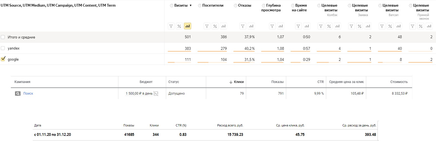The width and height of the screenshot is (436, 166).
Task: Click the budget chart icon after 1 500,00 ₽
Action: coord(156,94)
